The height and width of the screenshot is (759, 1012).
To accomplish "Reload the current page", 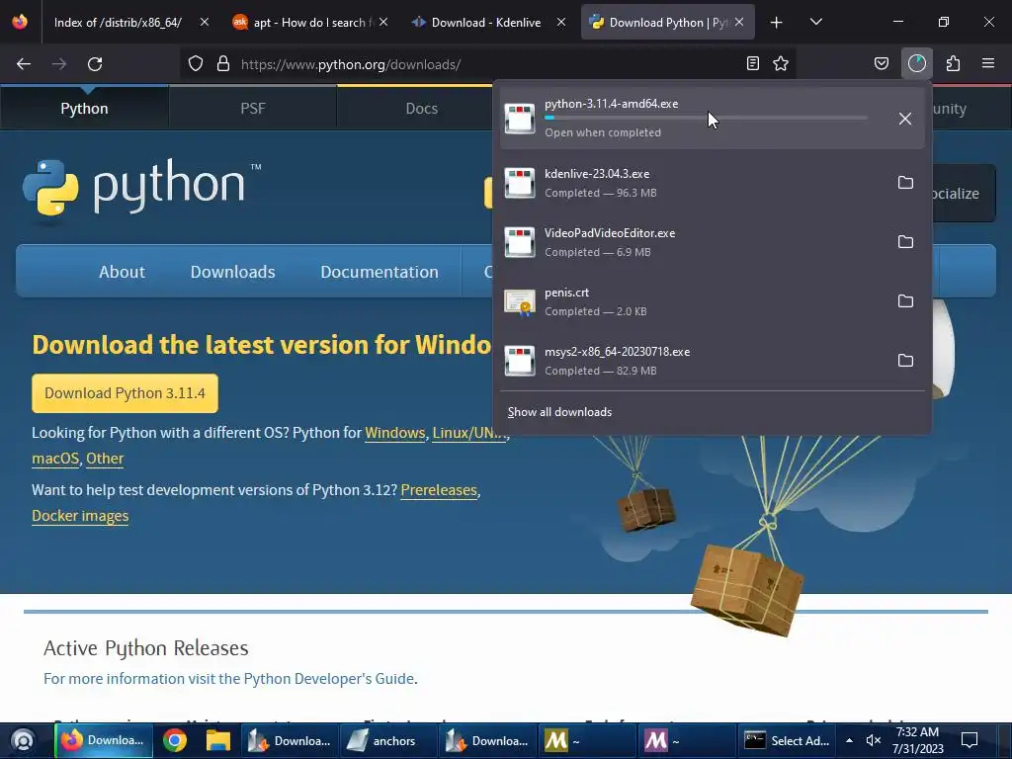I will (95, 64).
